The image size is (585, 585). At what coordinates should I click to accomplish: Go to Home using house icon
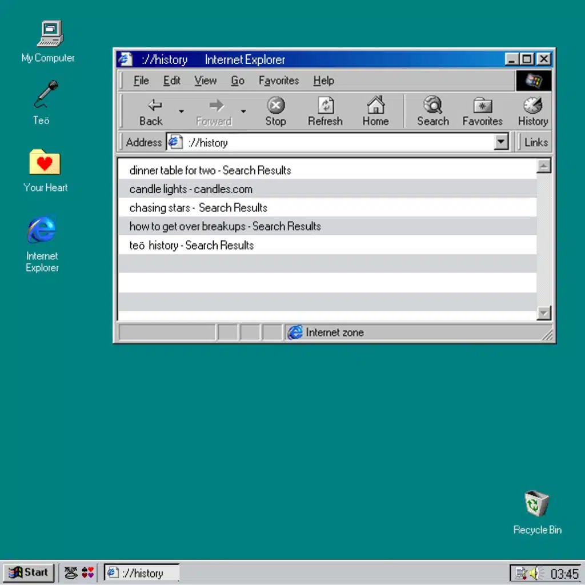coord(375,106)
